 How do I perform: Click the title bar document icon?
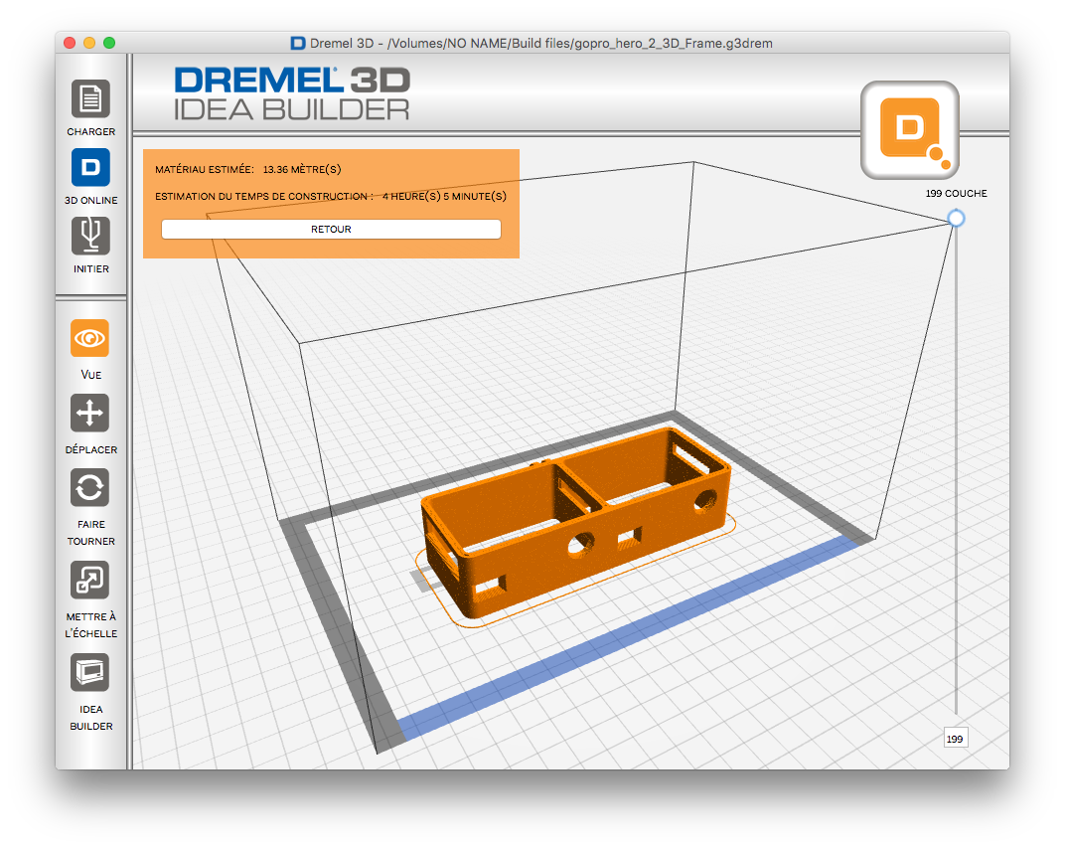[297, 43]
